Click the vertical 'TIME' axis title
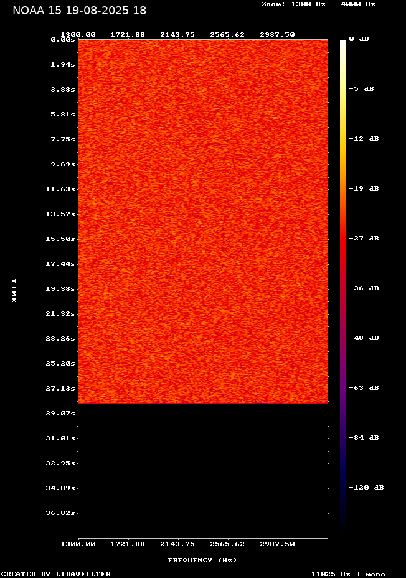Screen dimensions: 406x578 [x=14, y=290]
